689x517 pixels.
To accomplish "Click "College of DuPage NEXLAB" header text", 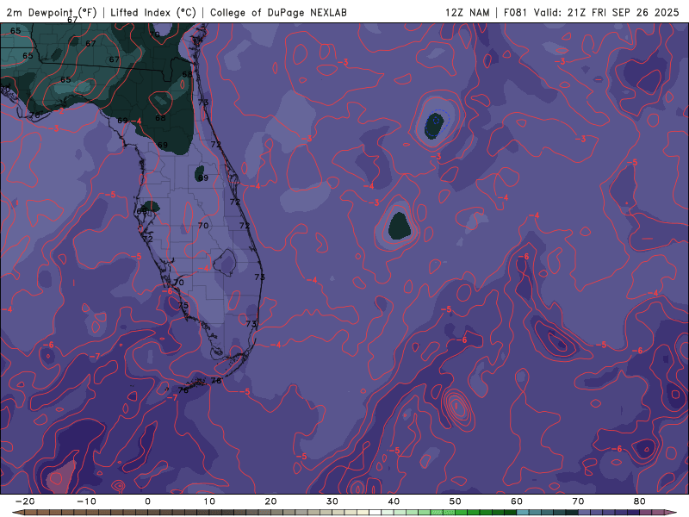I will pos(278,12).
